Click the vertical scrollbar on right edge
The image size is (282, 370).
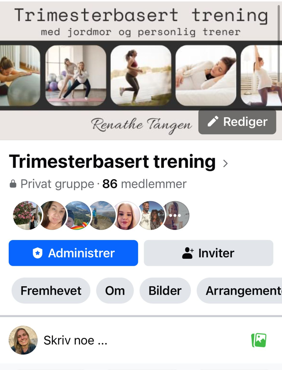(279, 43)
